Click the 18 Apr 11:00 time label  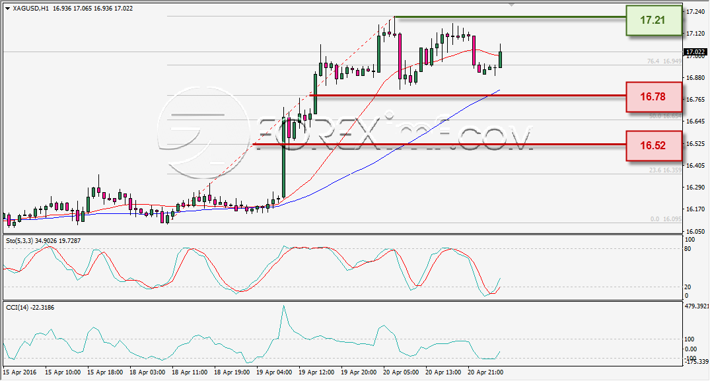point(190,372)
